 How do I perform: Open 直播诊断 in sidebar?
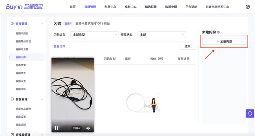(x=21, y=89)
